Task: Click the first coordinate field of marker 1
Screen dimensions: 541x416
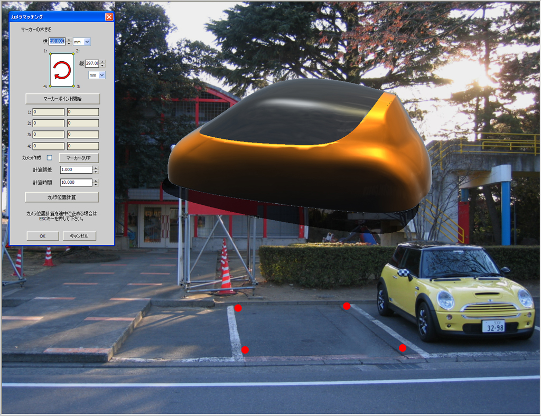Action: tap(49, 112)
